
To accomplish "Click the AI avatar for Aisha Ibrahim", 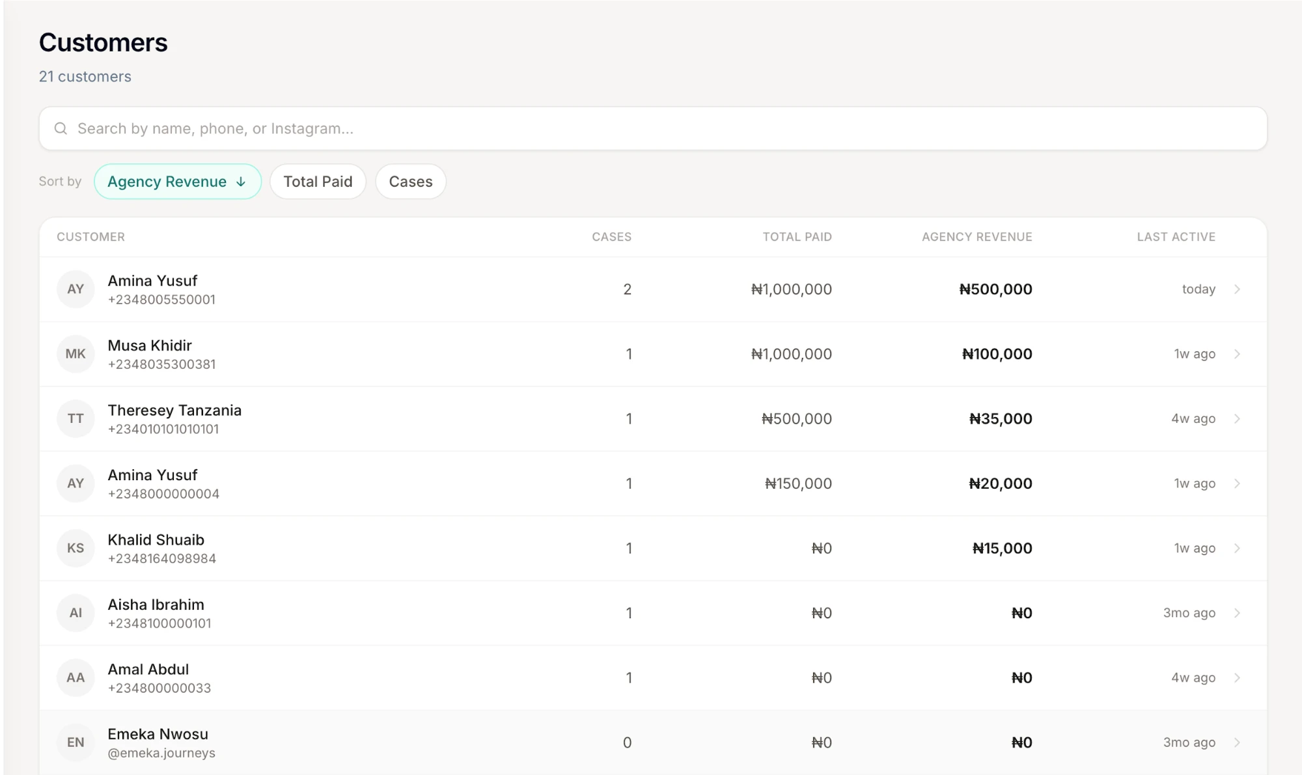I will tap(76, 613).
